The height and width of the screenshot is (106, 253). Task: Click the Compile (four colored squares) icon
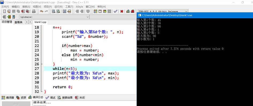pyautogui.click(x=95, y=11)
